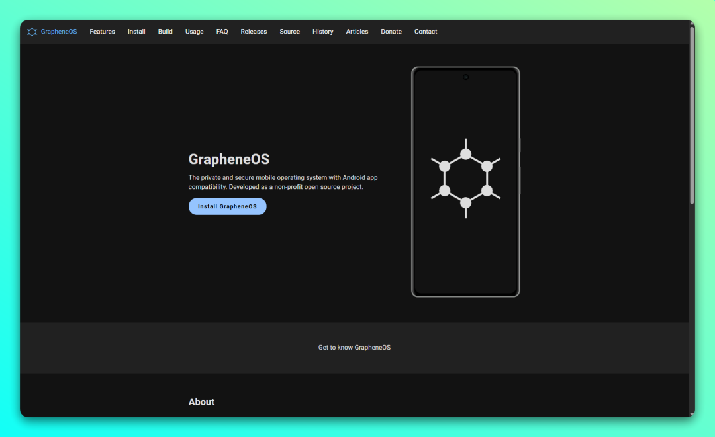Click the Donate link in navbar
This screenshot has width=715, height=437.
[391, 32]
